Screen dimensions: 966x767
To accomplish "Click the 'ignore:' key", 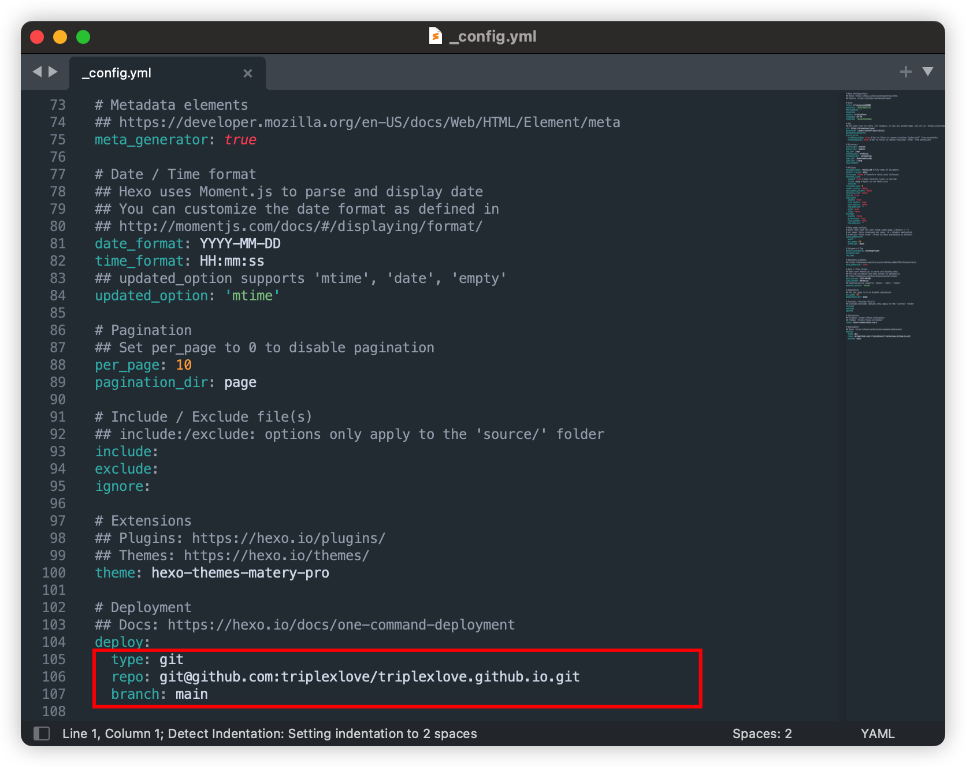I will point(122,486).
